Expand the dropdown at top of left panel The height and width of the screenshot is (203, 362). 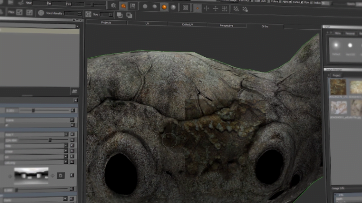click(x=77, y=27)
